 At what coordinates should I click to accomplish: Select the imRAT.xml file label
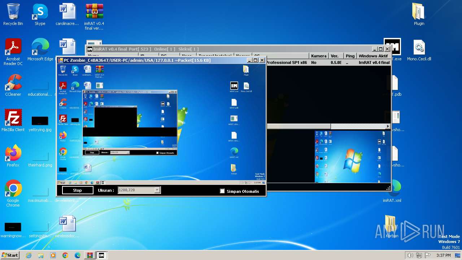[392, 200]
